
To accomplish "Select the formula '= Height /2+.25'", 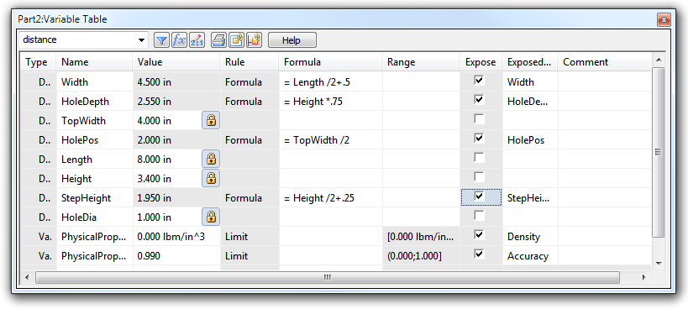I will pyautogui.click(x=318, y=198).
